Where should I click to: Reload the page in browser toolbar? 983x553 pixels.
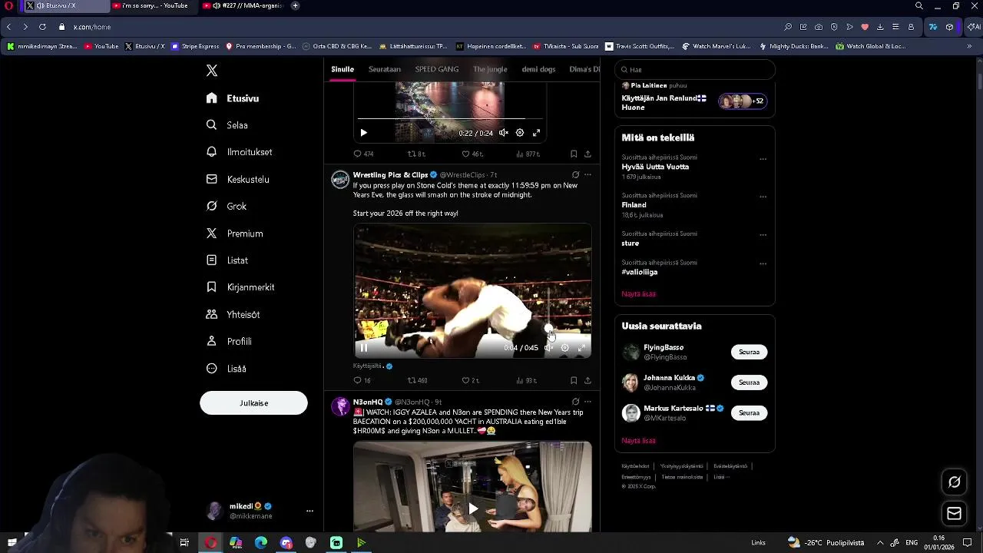point(42,27)
